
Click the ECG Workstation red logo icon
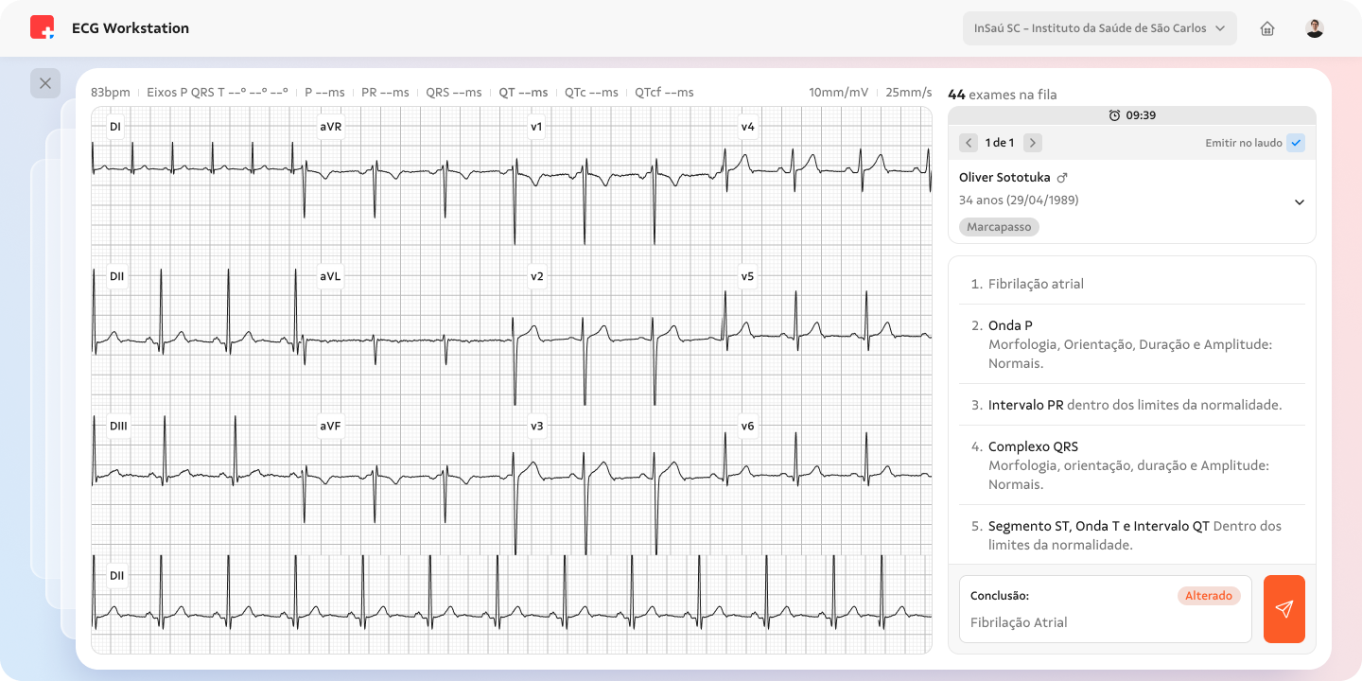point(43,27)
